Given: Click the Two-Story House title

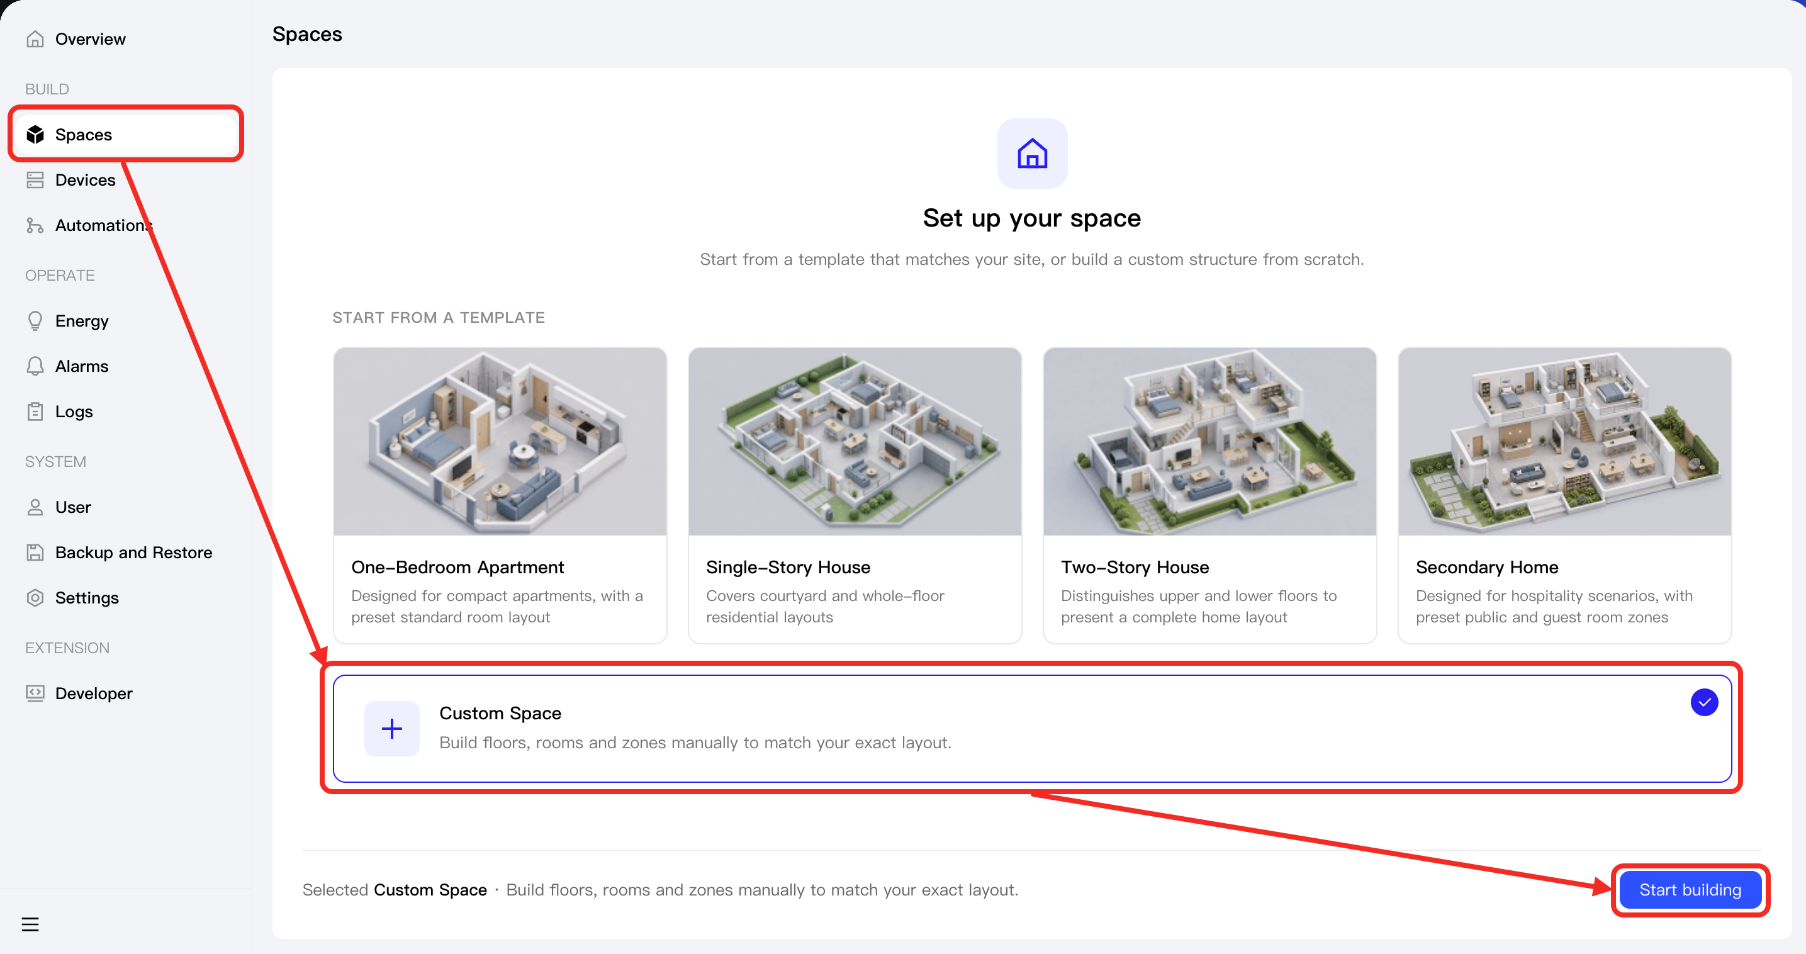Looking at the screenshot, I should coord(1135,567).
